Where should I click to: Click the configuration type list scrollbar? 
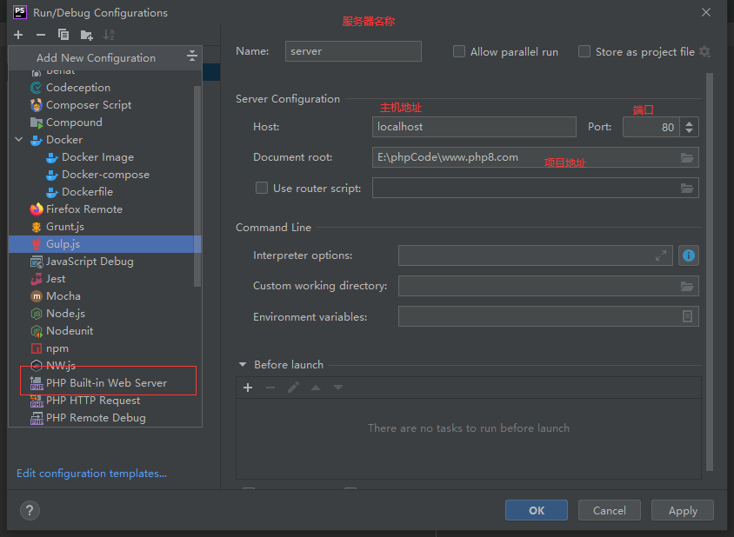coord(197,186)
